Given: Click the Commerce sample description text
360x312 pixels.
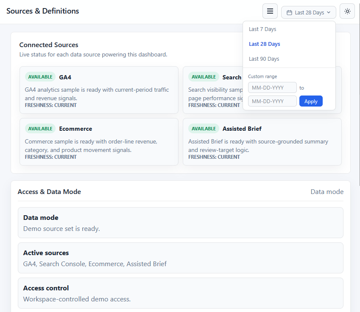Looking at the screenshot, I should click(91, 146).
